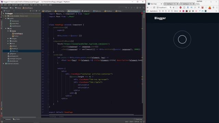Open the Project tool window strip button
Image resolution: width=219 pixels, height=123 pixels.
click(x=1, y=14)
